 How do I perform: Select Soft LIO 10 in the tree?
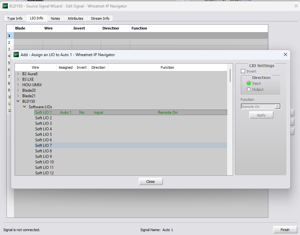click(44, 162)
